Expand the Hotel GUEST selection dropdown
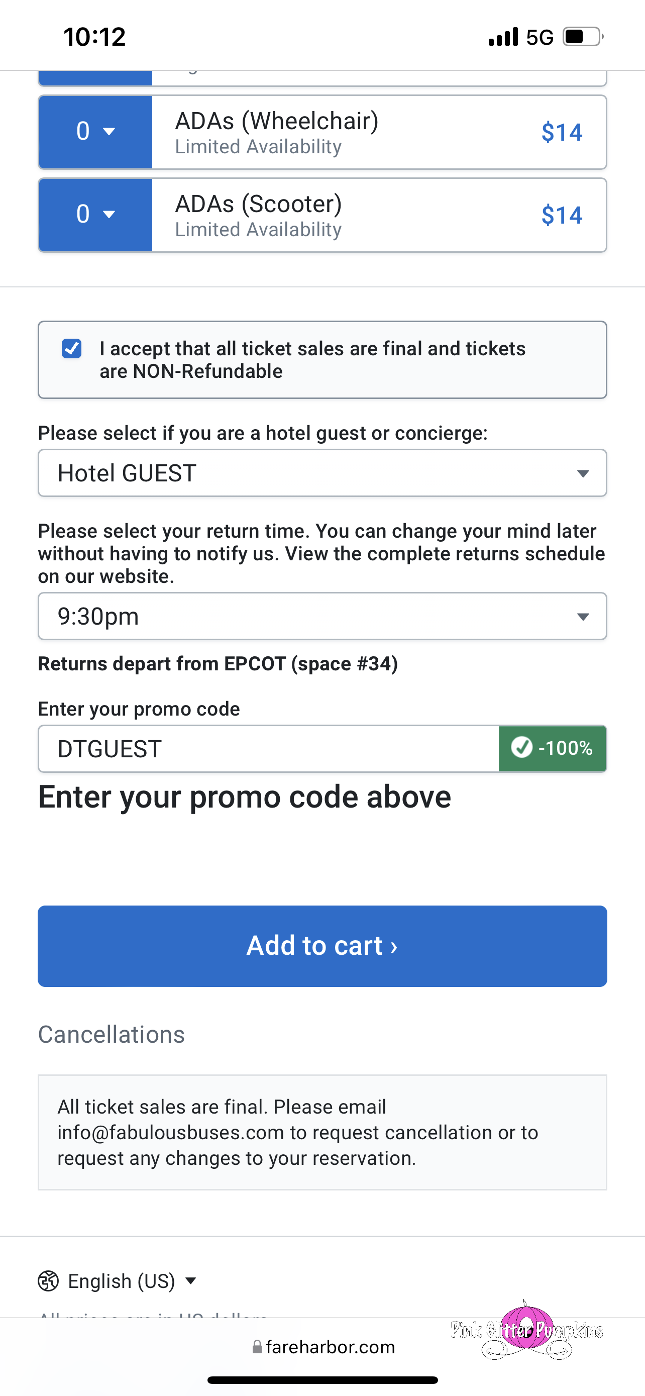645x1396 pixels. [322, 473]
